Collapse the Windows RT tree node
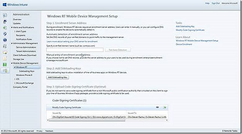The width and height of the screenshot is (242, 134). pos(15,67)
